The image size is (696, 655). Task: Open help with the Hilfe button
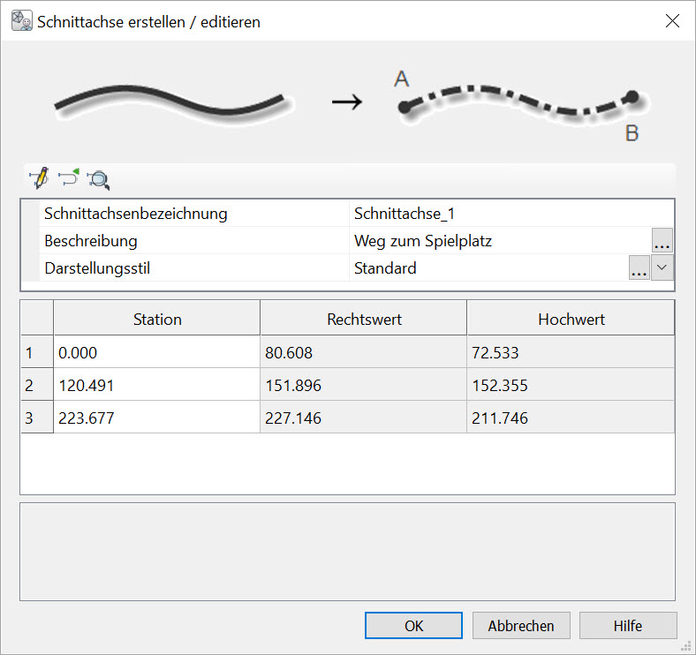(628, 626)
